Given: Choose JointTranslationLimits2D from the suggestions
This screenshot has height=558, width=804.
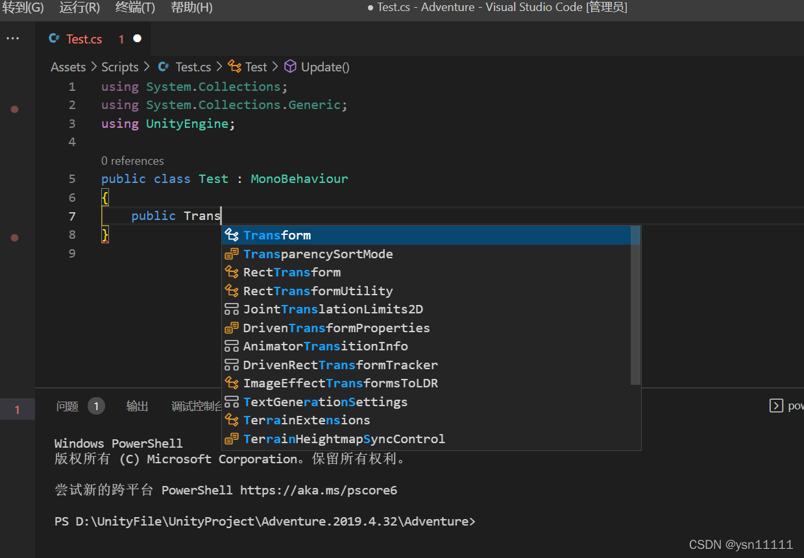Looking at the screenshot, I should pos(426,309).
